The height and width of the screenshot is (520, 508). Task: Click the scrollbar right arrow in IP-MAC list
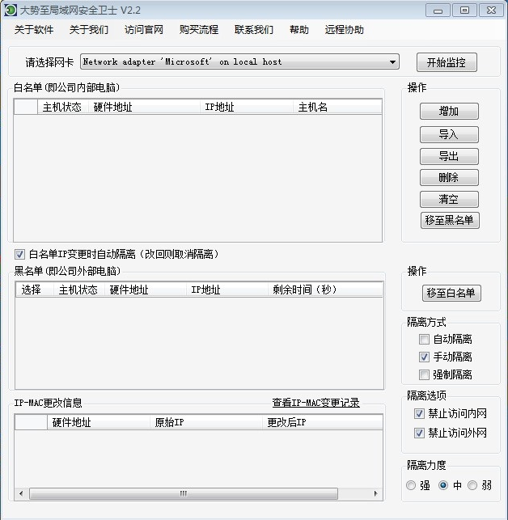coord(375,493)
